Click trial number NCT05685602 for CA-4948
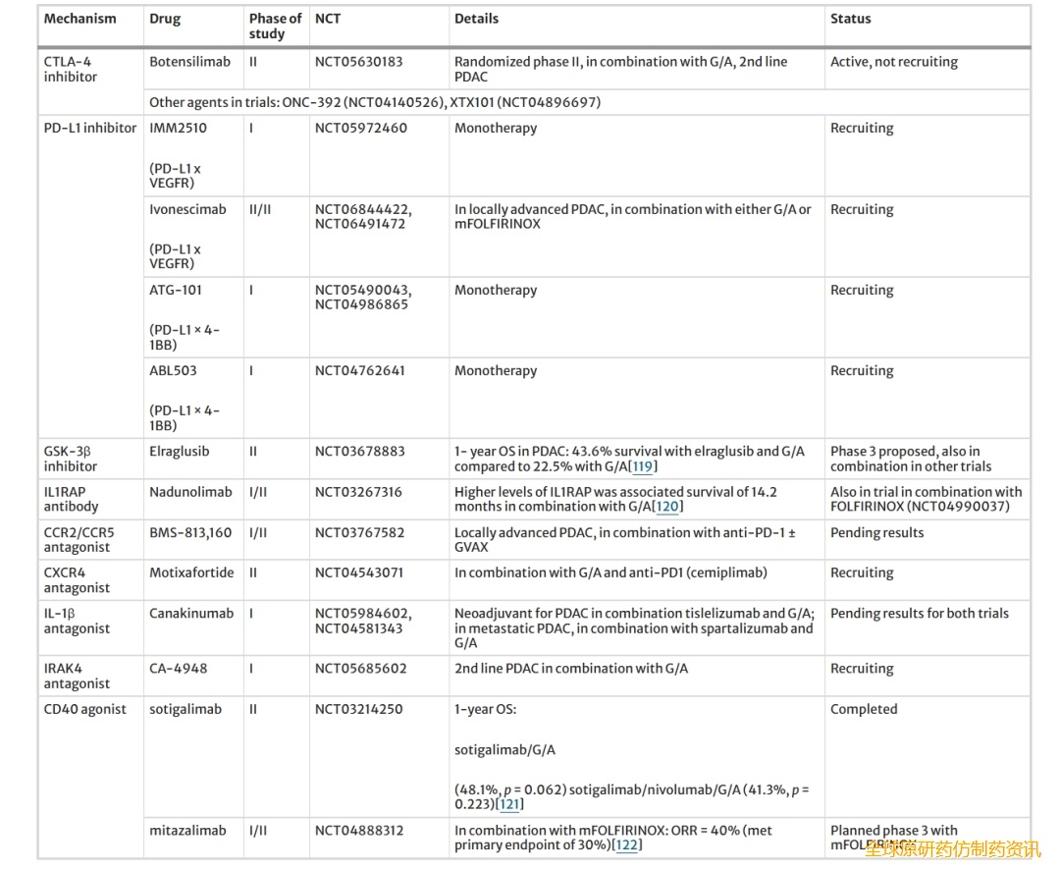Viewport: 1060px width, 871px height. [359, 669]
